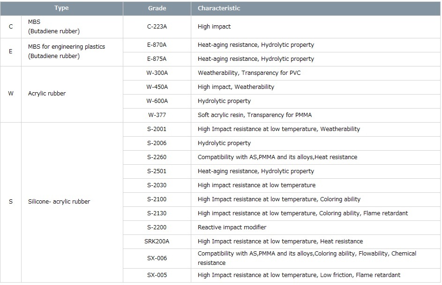Choose grade W-450A
This screenshot has height=285, width=442.
point(157,87)
